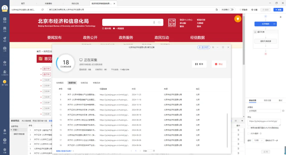Screen dimensions: 286x155
Task: Open the 八爪鱼RPA sidebar icon
Action: 5,73
